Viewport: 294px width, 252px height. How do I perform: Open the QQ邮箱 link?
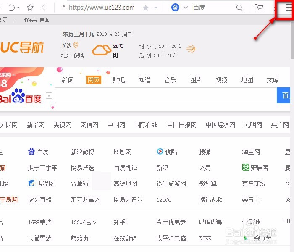point(79,184)
